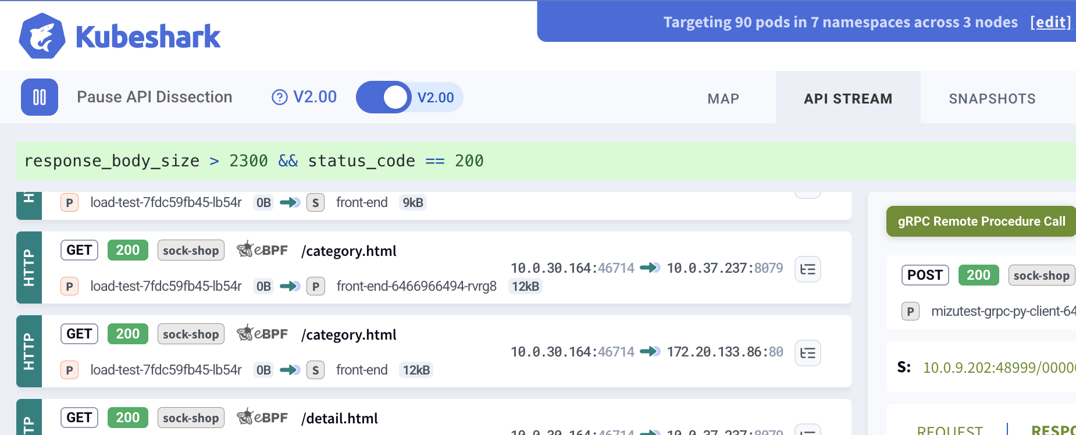Screen dimensions: 1076x435
Task: Open the MAP tab
Action: [723, 99]
